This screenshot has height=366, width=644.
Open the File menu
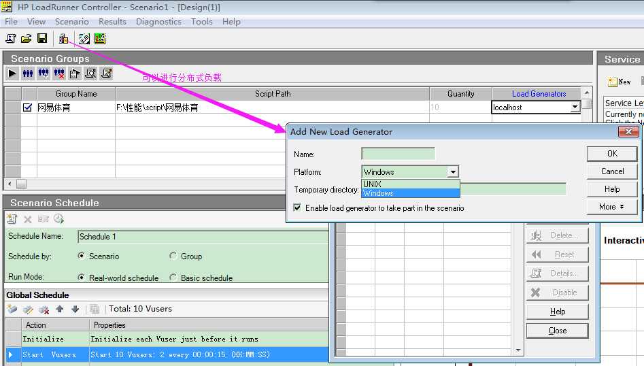[x=11, y=22]
